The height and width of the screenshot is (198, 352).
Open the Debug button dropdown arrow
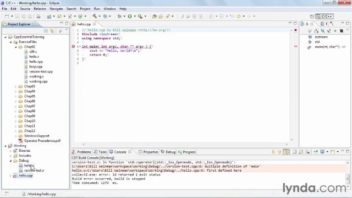click(124, 16)
